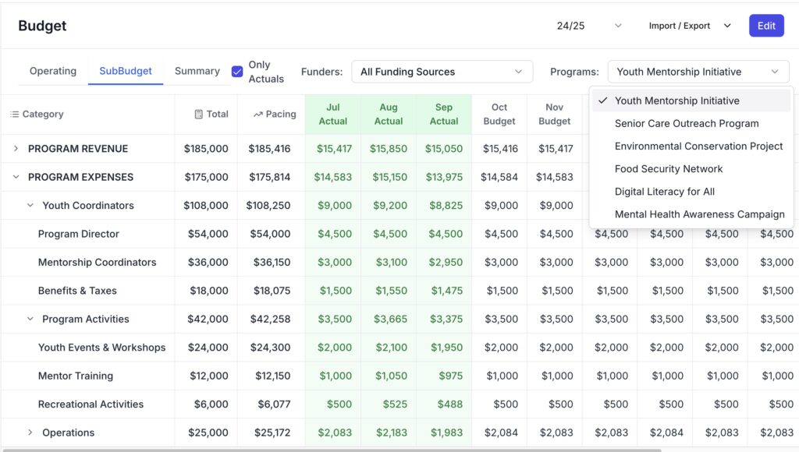Collapse the Youth Coordinators group
This screenshot has height=452, width=799.
(30, 206)
